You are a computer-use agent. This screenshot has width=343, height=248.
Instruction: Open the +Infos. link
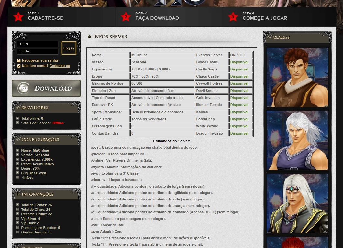tap(27, 178)
